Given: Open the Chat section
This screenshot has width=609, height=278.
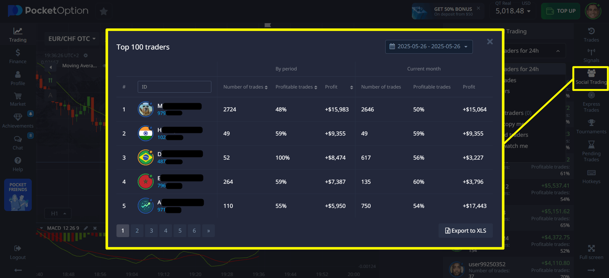Looking at the screenshot, I should [x=18, y=143].
